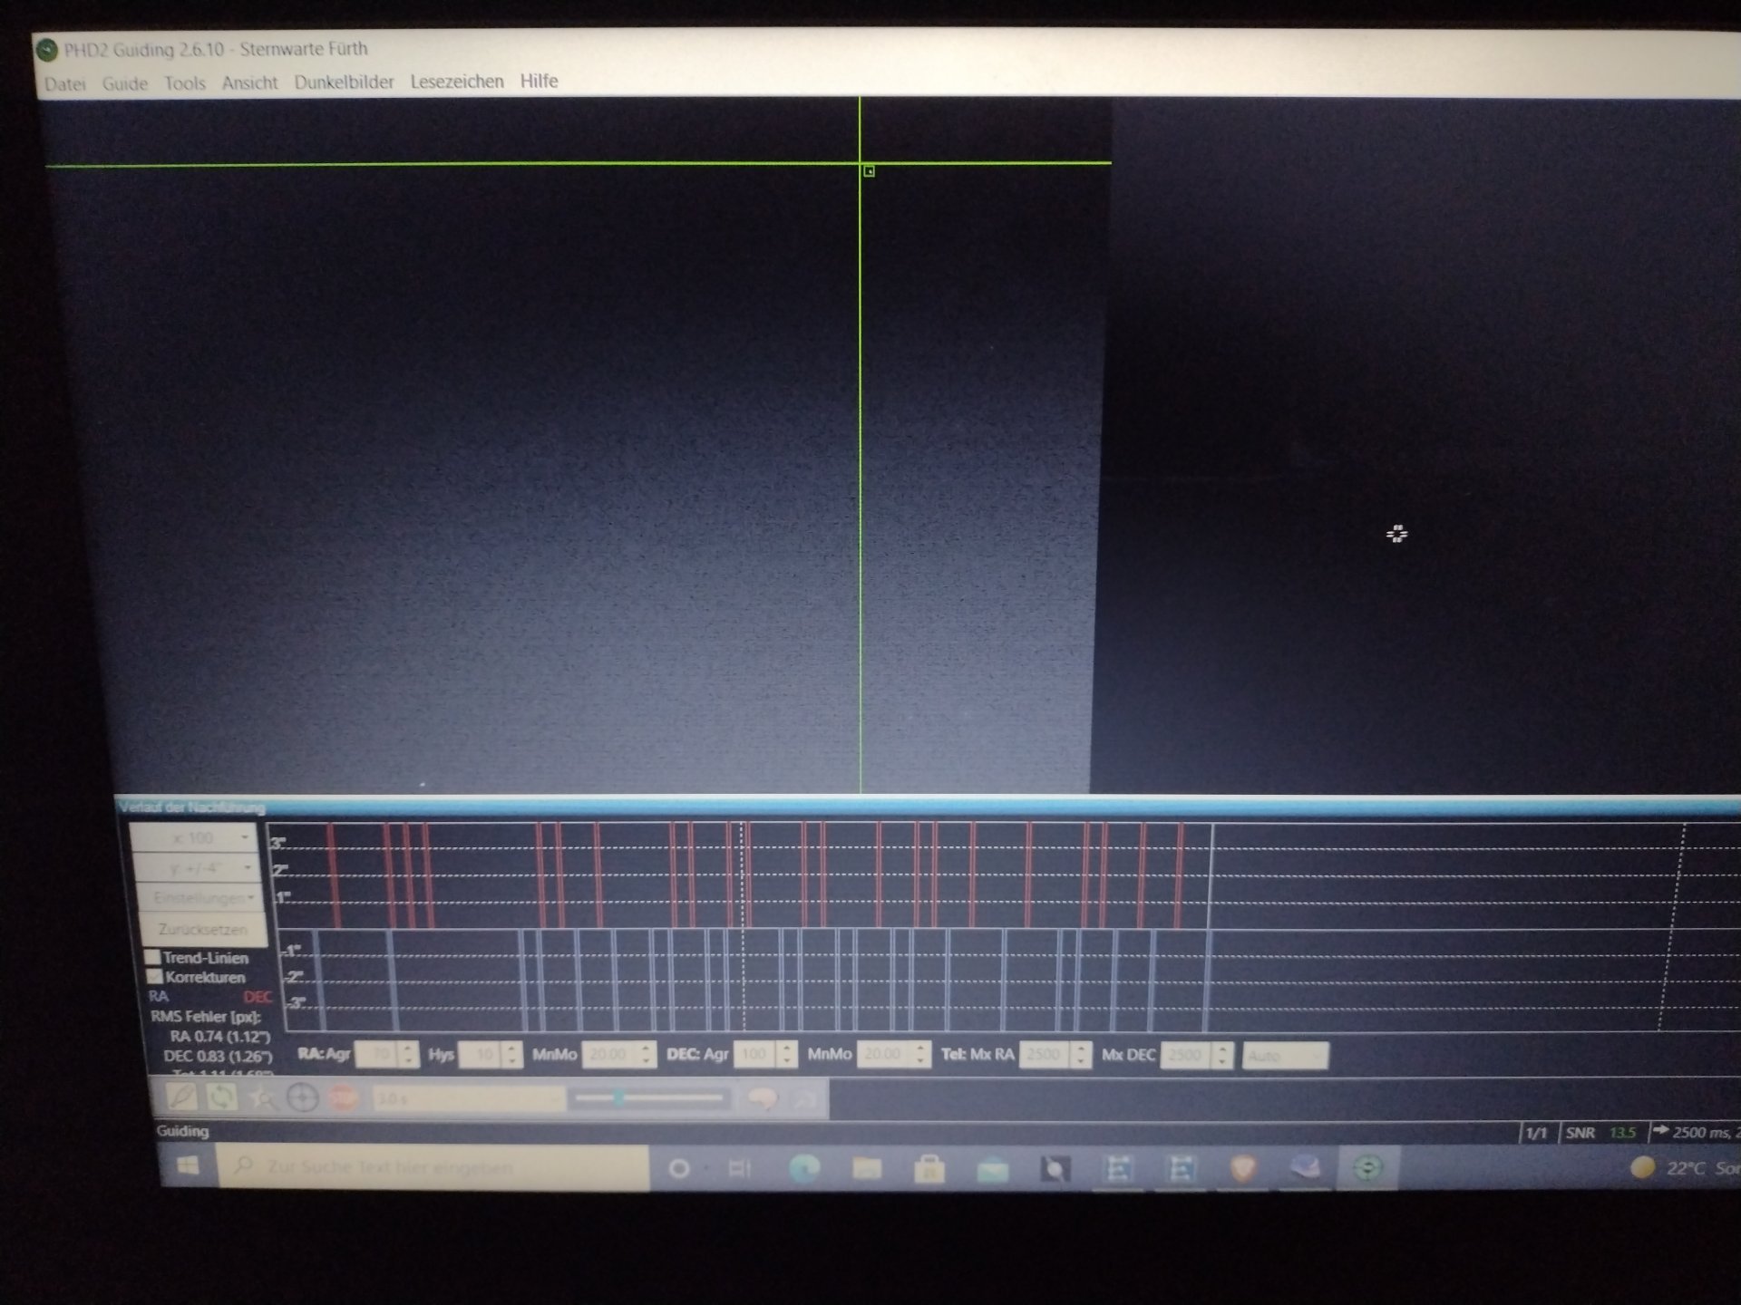Click the Guiding status text
Image resolution: width=1741 pixels, height=1305 pixels.
[x=182, y=1131]
